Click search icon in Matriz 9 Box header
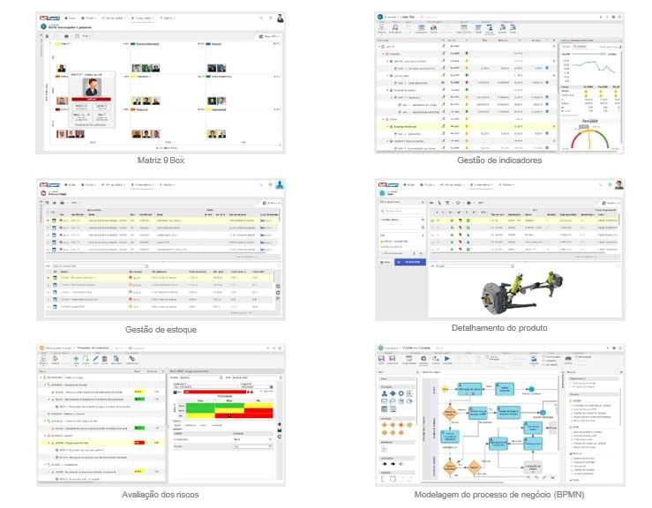 coord(261,17)
